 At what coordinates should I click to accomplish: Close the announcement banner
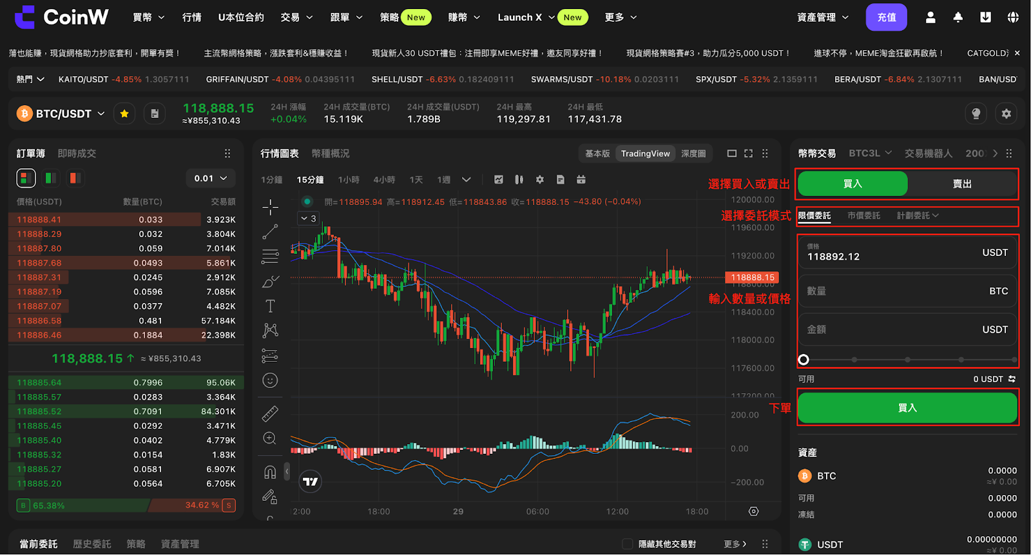1017,53
